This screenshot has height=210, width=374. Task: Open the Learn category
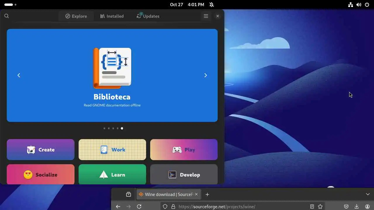(112, 174)
